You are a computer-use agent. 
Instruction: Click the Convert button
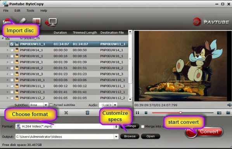[204, 132]
